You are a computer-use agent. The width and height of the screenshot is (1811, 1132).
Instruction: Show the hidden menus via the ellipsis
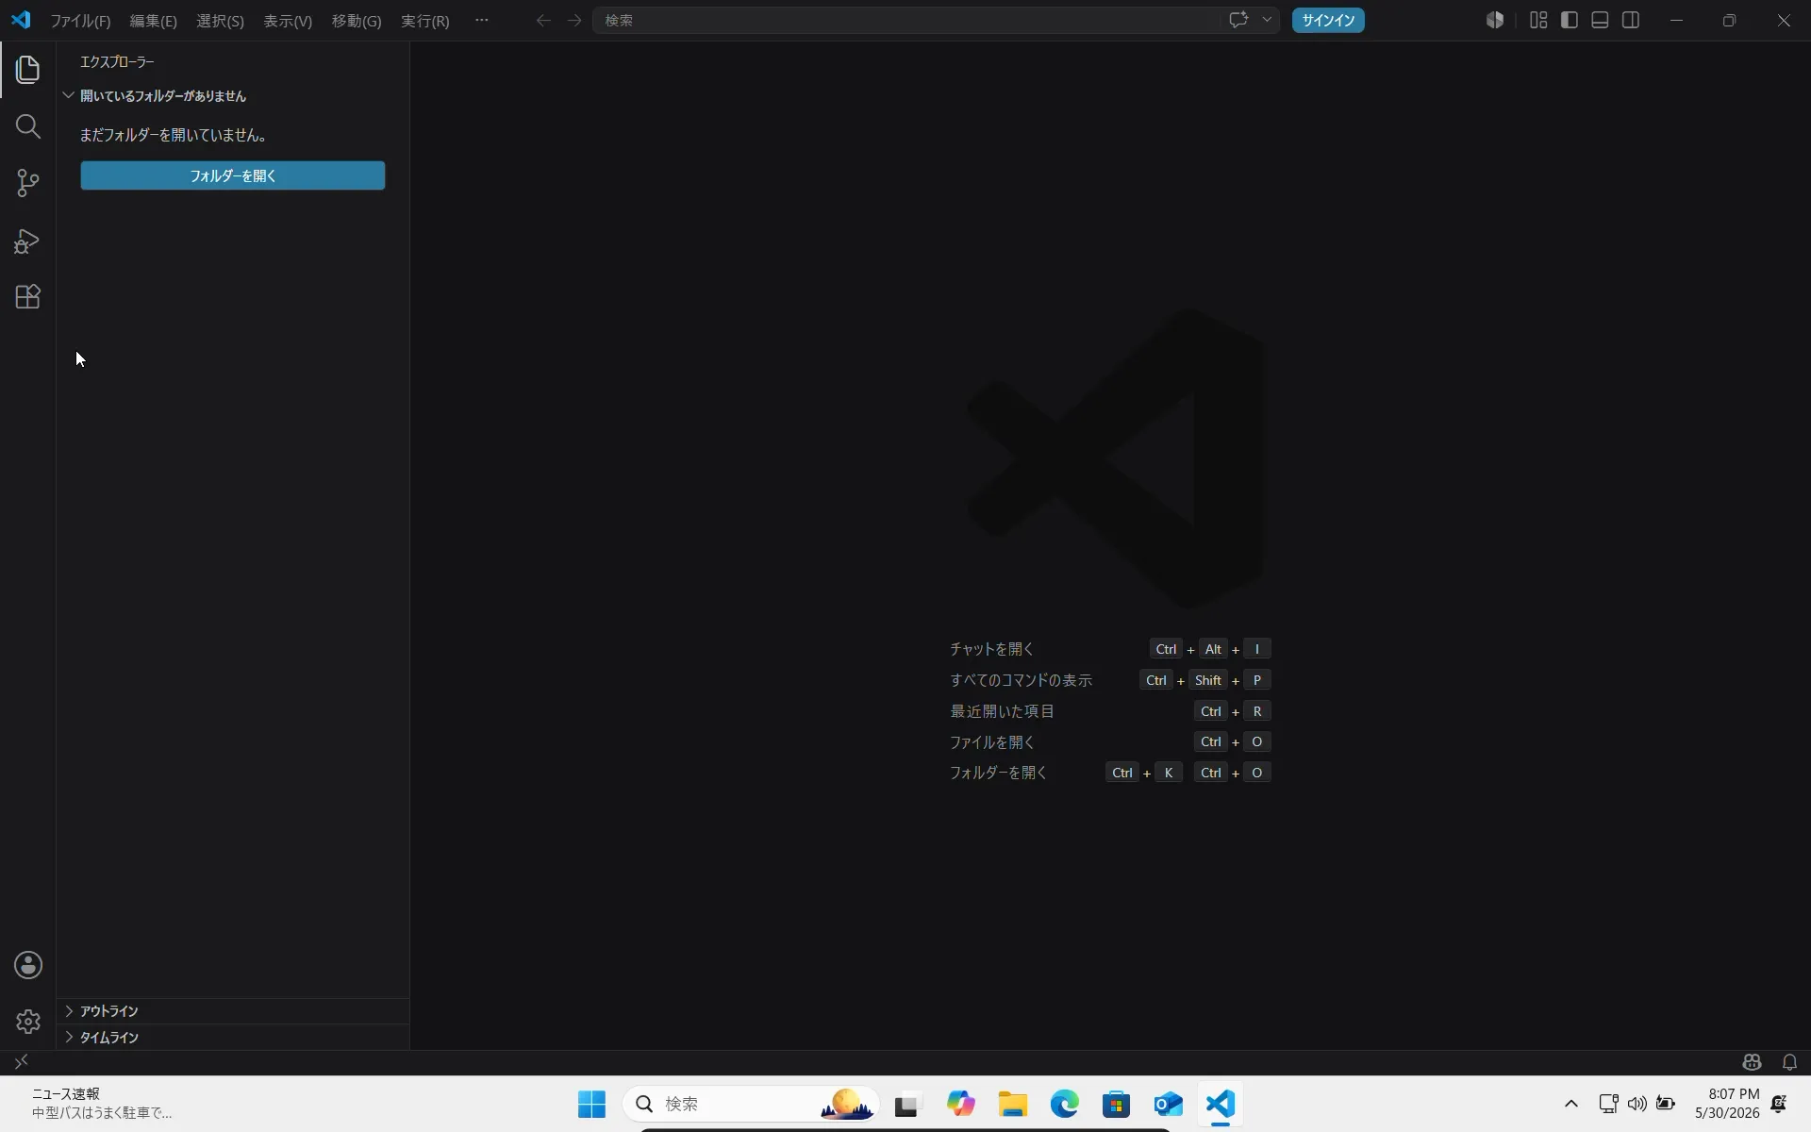pyautogui.click(x=482, y=20)
